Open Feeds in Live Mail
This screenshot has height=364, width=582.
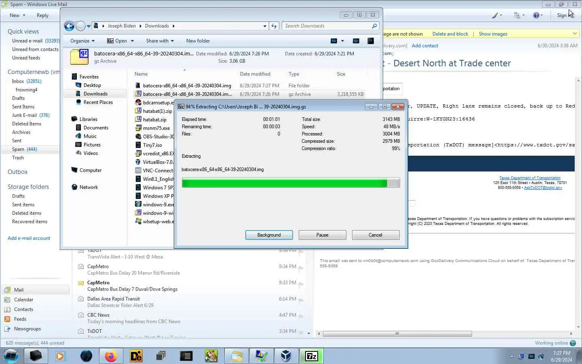point(20,319)
